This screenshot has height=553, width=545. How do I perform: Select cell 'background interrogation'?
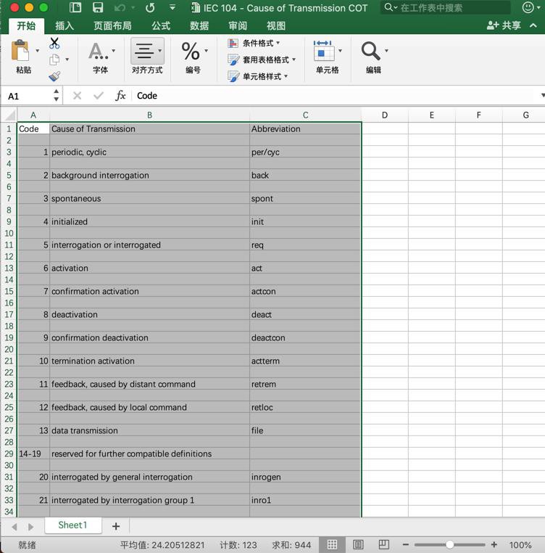coord(150,176)
